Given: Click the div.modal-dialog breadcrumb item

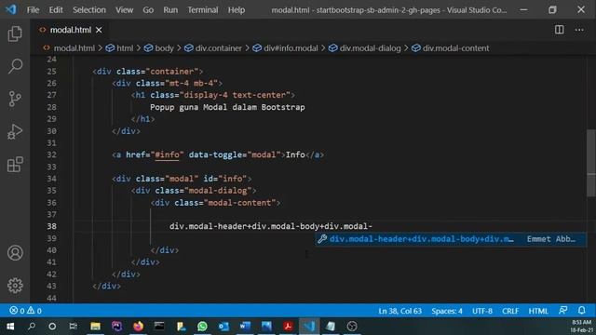Looking at the screenshot, I should pos(365,48).
